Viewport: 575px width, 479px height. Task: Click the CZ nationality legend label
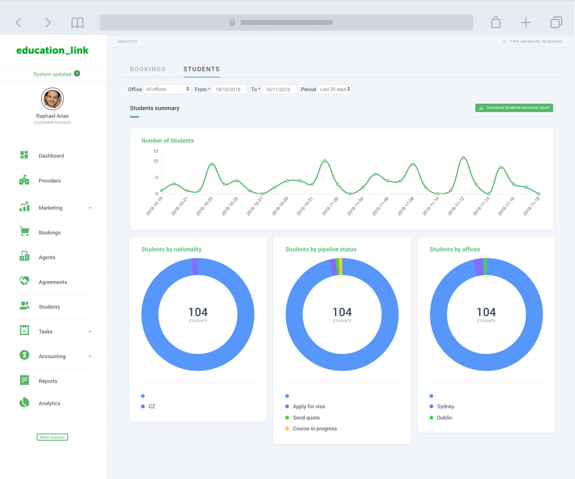tap(152, 406)
